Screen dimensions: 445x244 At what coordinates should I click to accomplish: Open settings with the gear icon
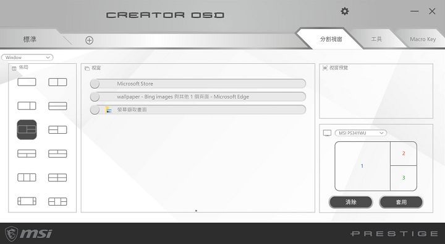(x=344, y=11)
